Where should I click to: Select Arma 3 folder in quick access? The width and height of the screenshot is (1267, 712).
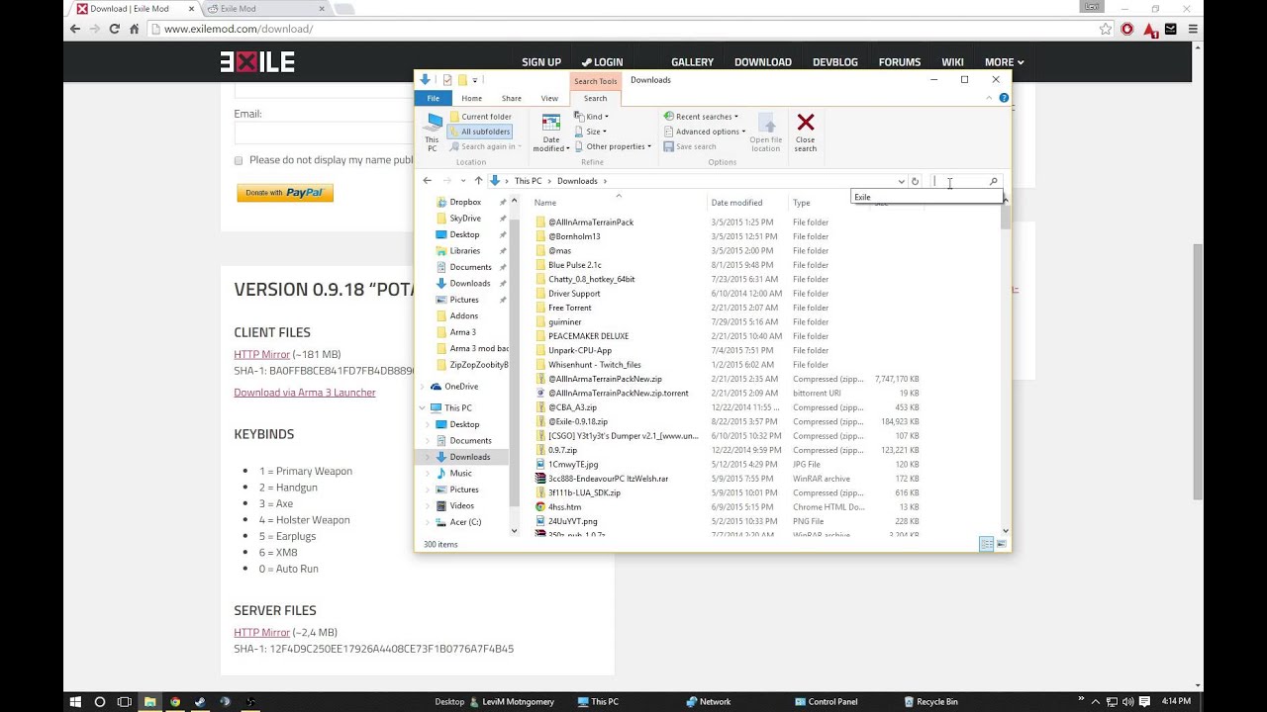click(462, 332)
